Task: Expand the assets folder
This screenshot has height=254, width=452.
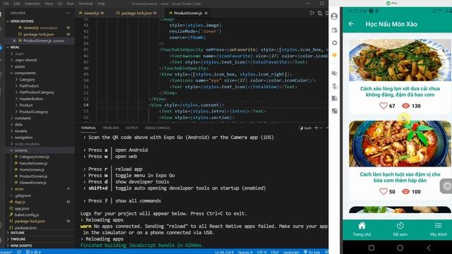Action: [x=20, y=66]
